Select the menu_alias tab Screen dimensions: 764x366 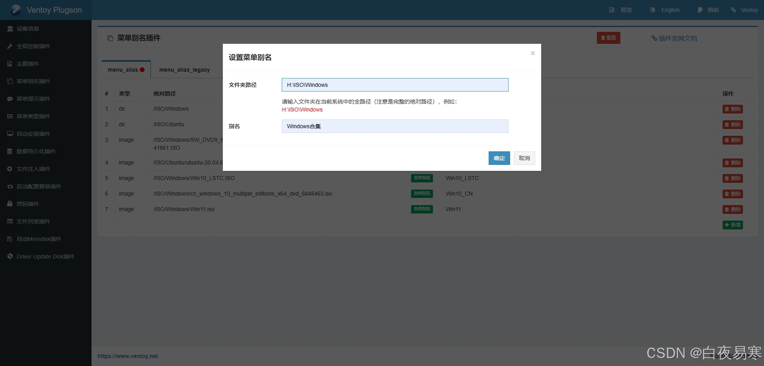[x=126, y=70]
